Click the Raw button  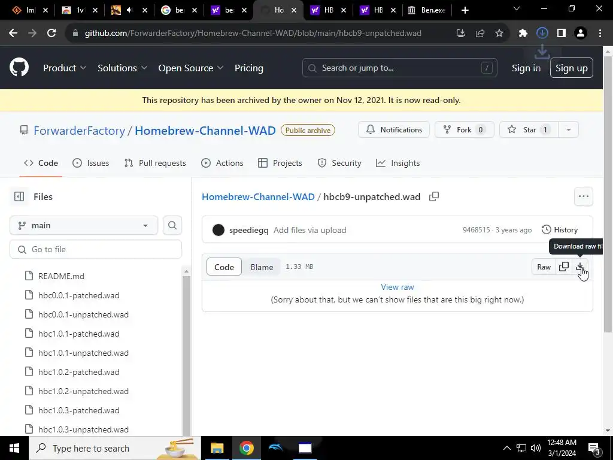(x=544, y=267)
